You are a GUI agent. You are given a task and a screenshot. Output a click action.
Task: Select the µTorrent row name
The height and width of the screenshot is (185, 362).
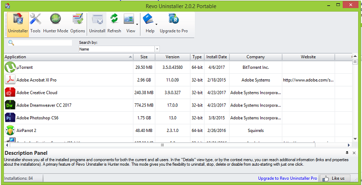(x=25, y=68)
